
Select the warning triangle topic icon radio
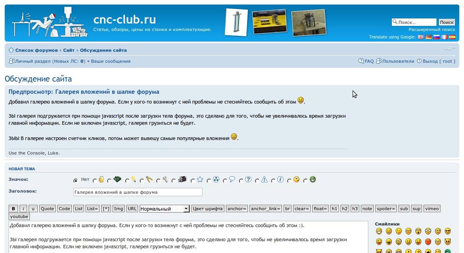pyautogui.click(x=257, y=180)
